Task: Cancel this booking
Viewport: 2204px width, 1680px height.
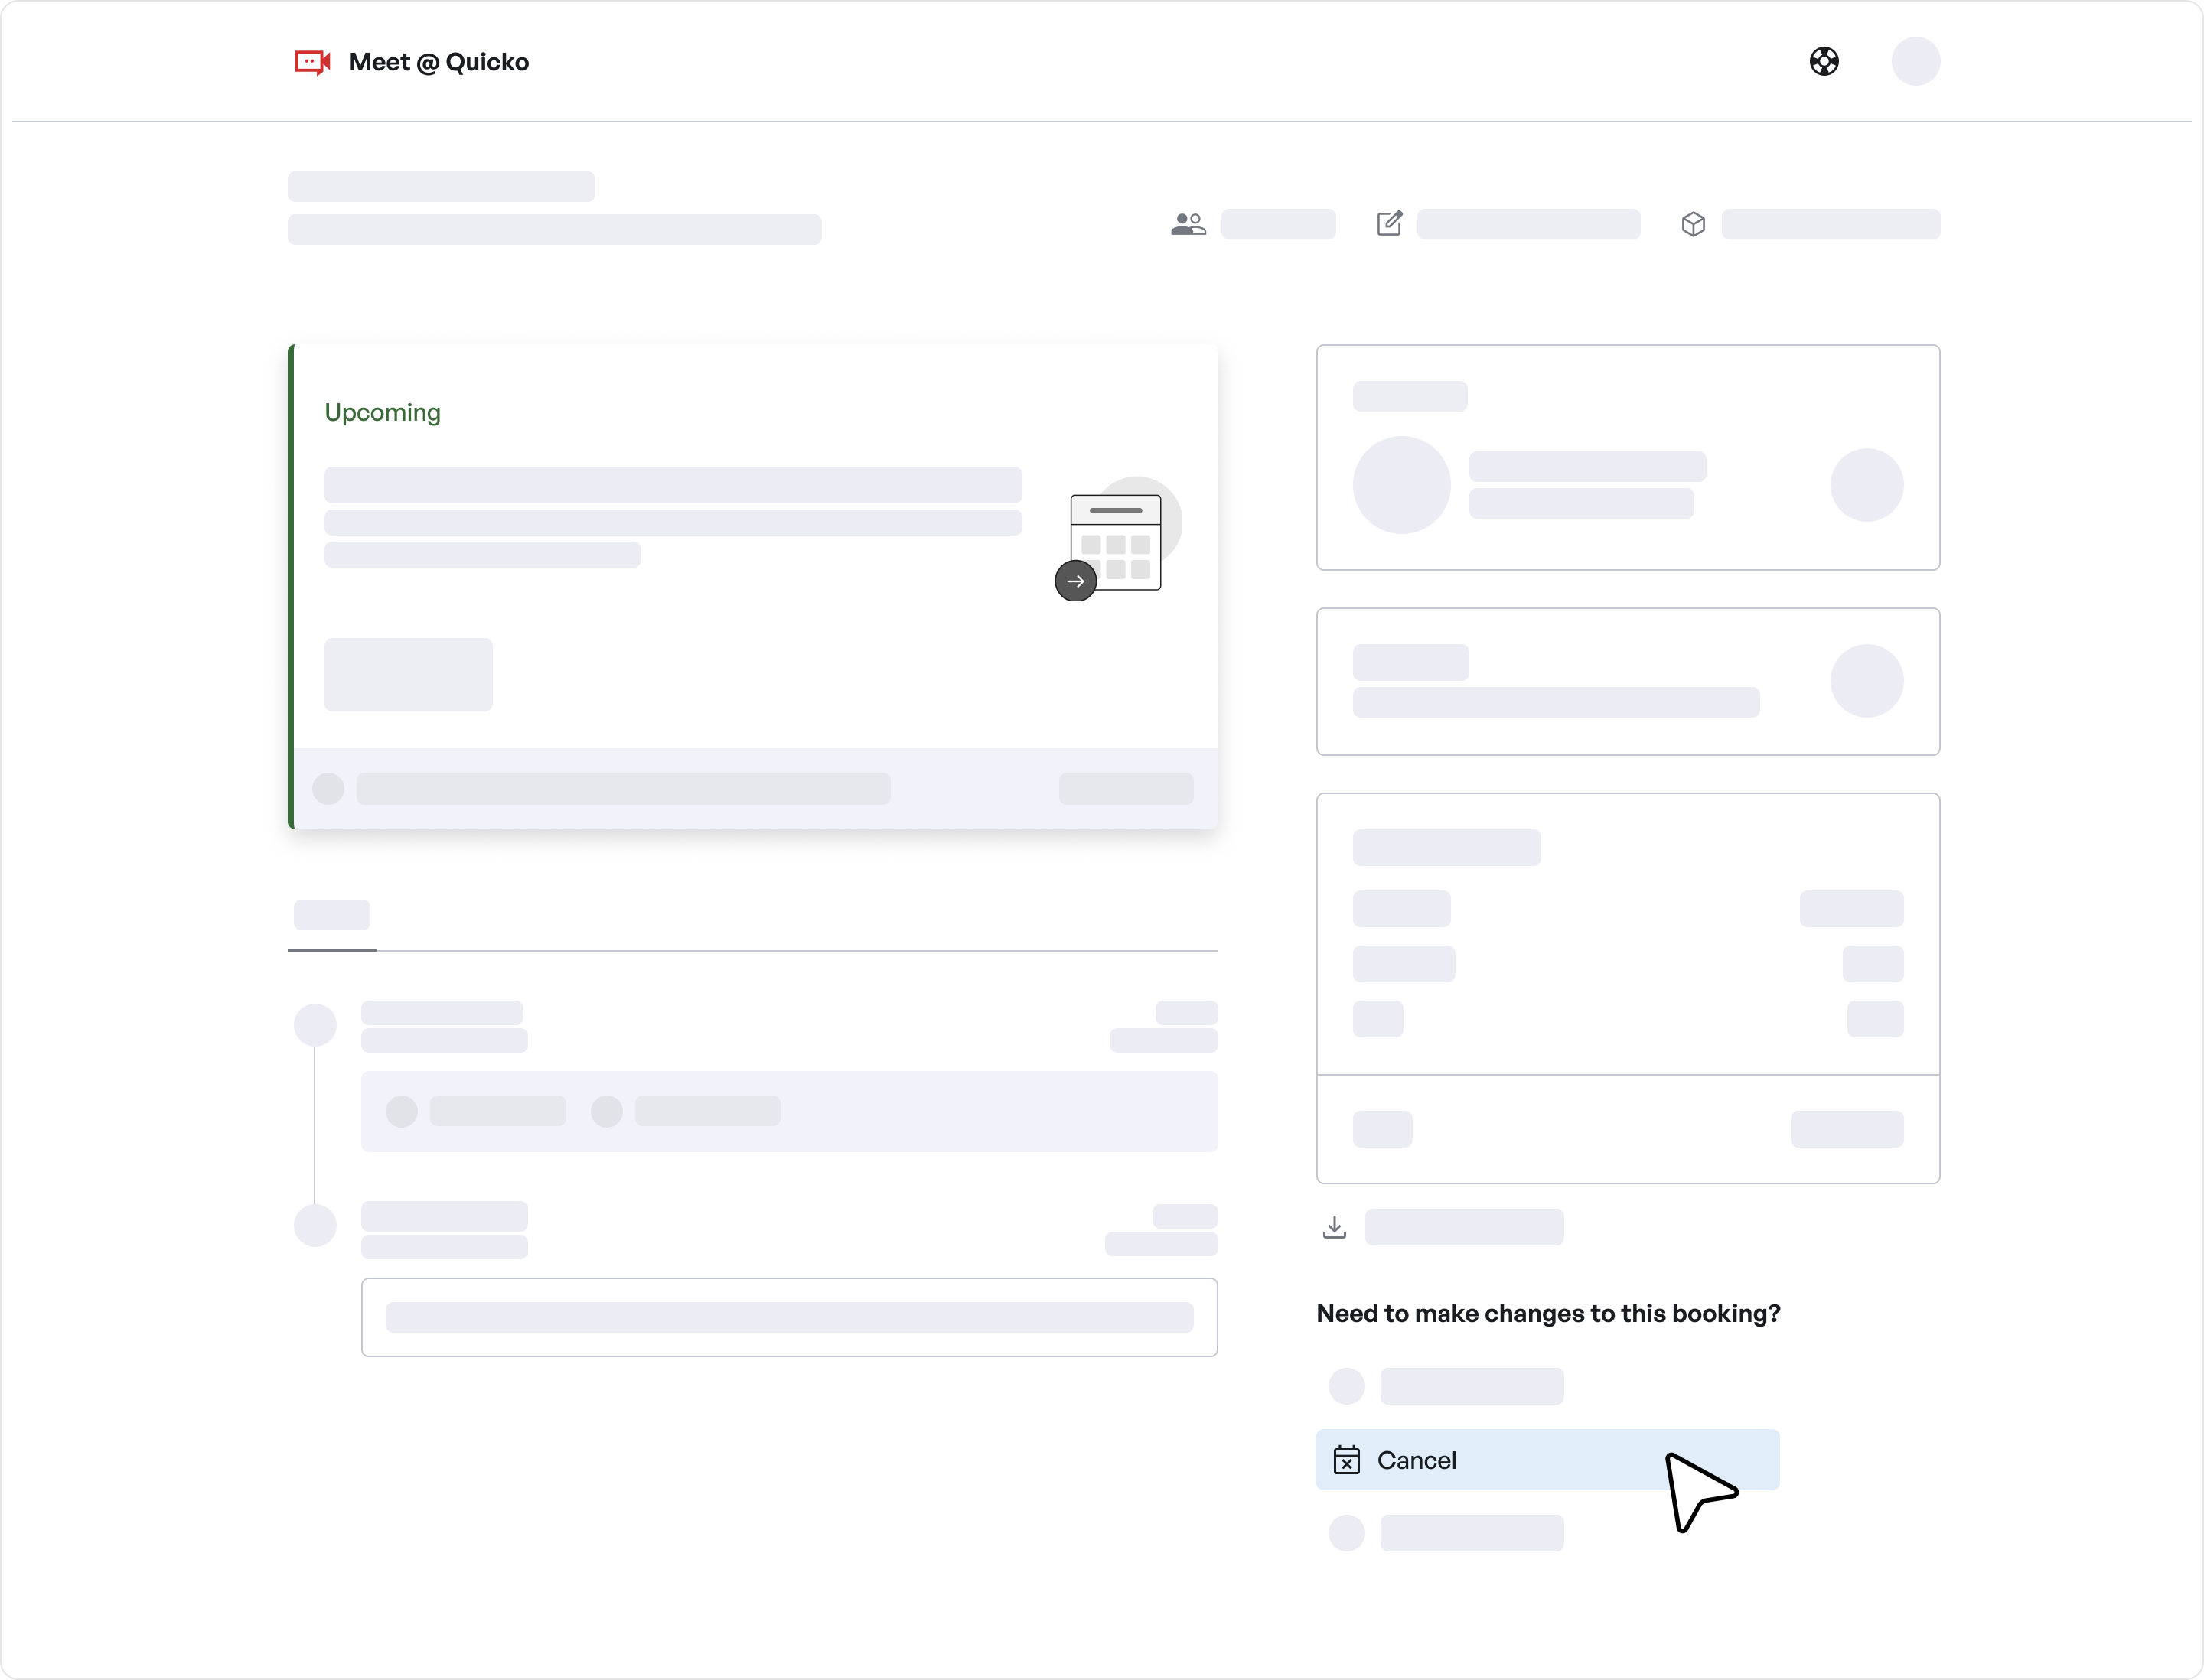Action: (x=1547, y=1460)
